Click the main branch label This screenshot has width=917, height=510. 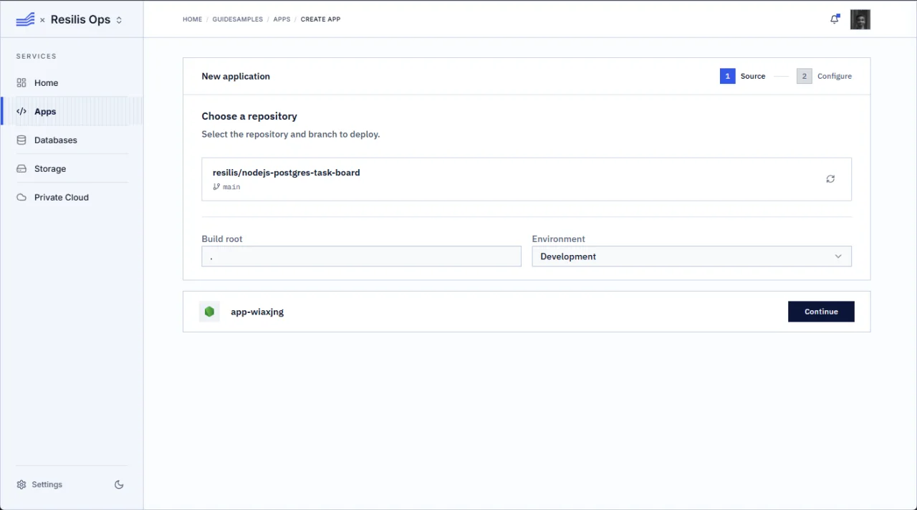(x=227, y=187)
